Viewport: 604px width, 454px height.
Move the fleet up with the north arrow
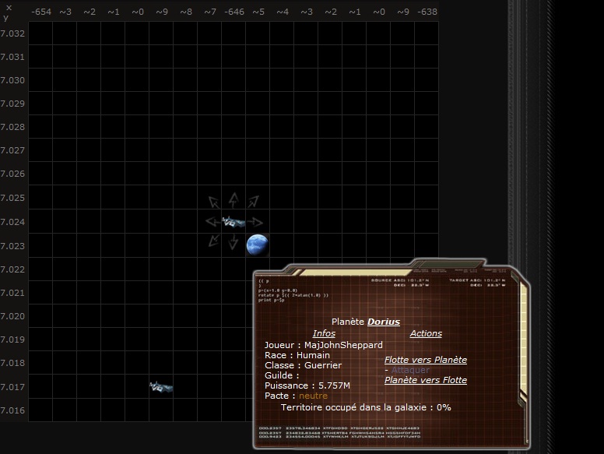coord(233,200)
